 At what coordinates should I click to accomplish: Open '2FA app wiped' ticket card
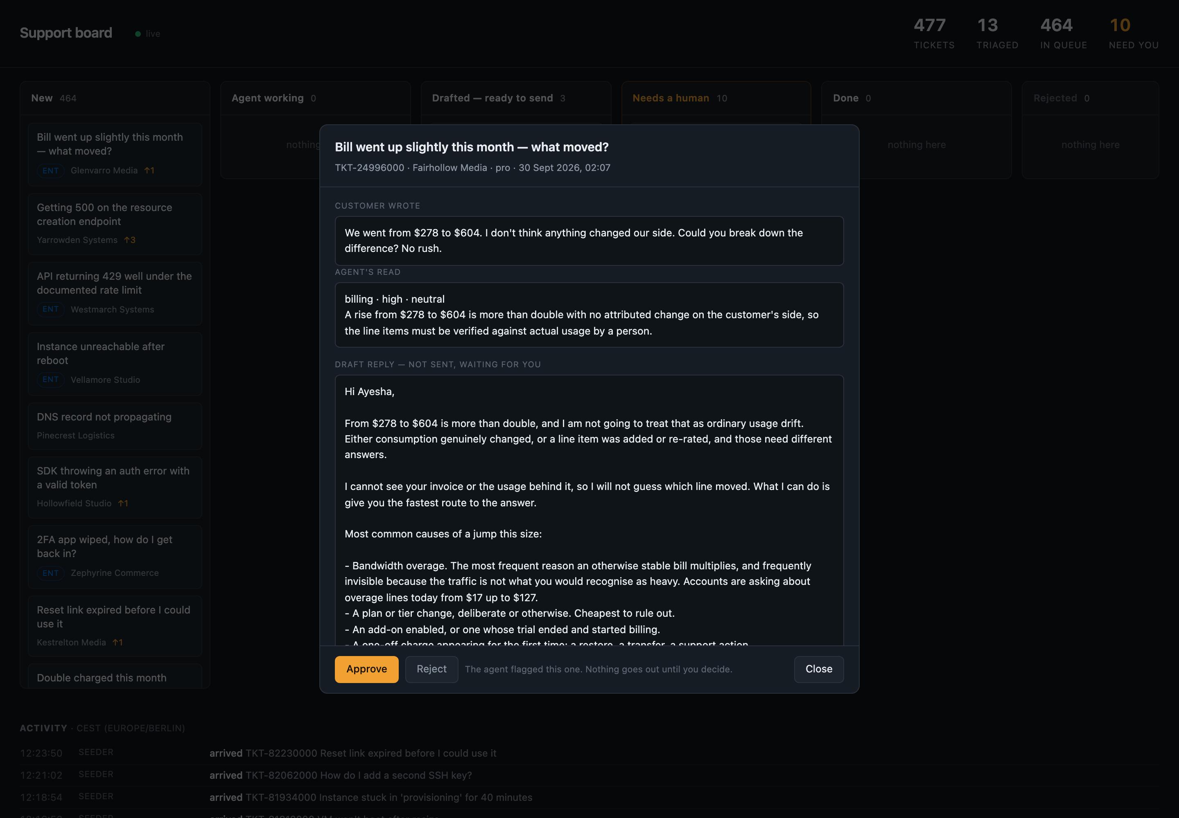coord(115,557)
